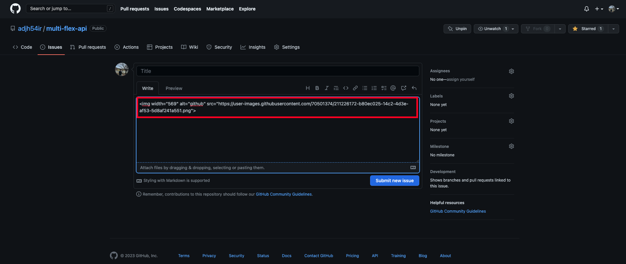Focus the Search or jump to box
Viewport: 626px width, 264px height.
(71, 9)
